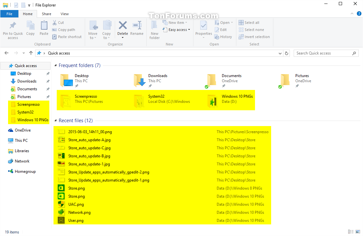
Task: Select Downloads in Quick access tree
Action: click(27, 81)
